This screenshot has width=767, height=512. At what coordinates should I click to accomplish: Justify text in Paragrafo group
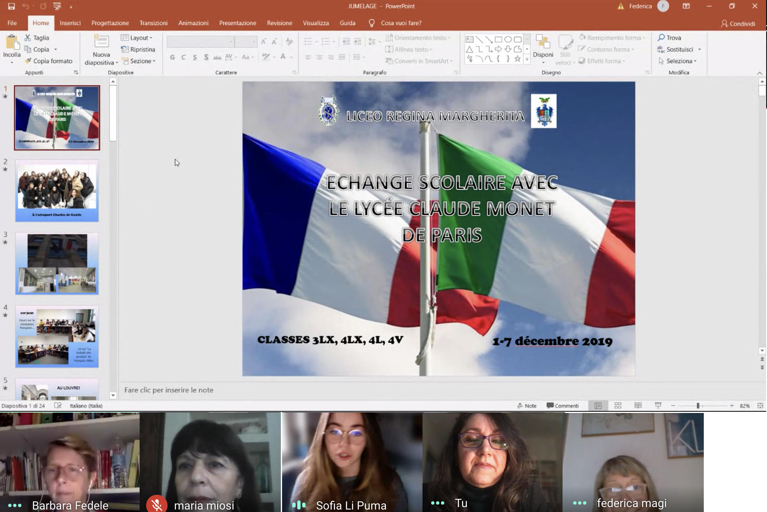coord(342,57)
